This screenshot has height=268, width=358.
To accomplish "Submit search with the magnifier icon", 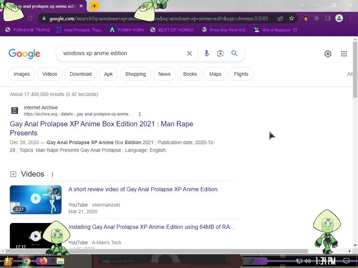I will click(234, 53).
